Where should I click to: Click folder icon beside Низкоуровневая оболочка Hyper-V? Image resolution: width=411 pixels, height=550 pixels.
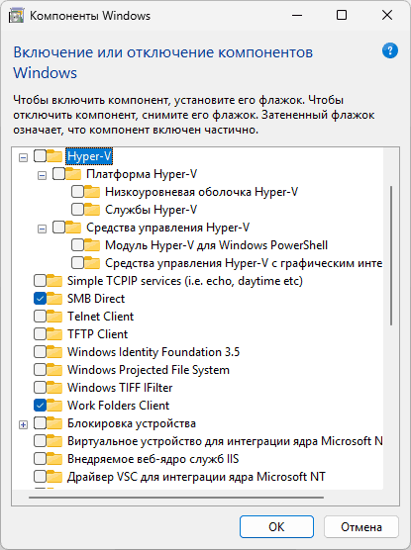93,192
